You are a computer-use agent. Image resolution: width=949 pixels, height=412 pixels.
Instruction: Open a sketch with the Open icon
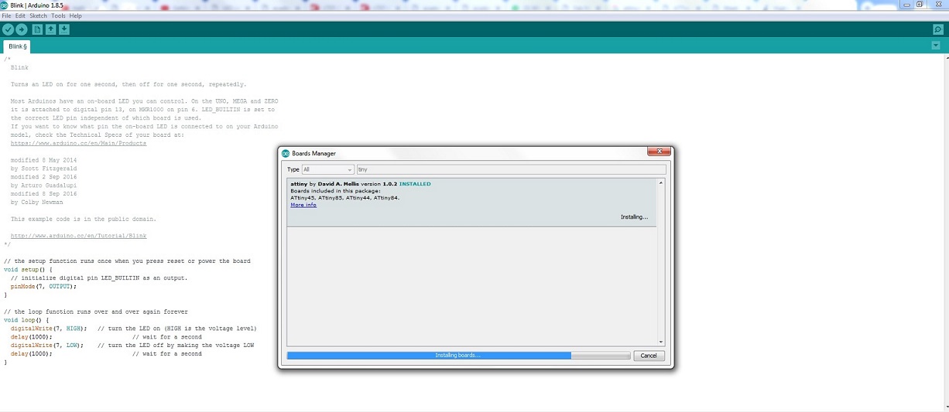(50, 29)
